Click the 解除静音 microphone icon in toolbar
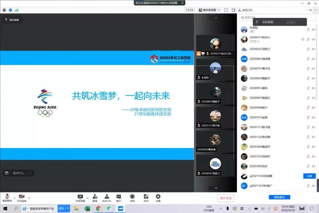This screenshot has width=319, height=213. point(7,196)
